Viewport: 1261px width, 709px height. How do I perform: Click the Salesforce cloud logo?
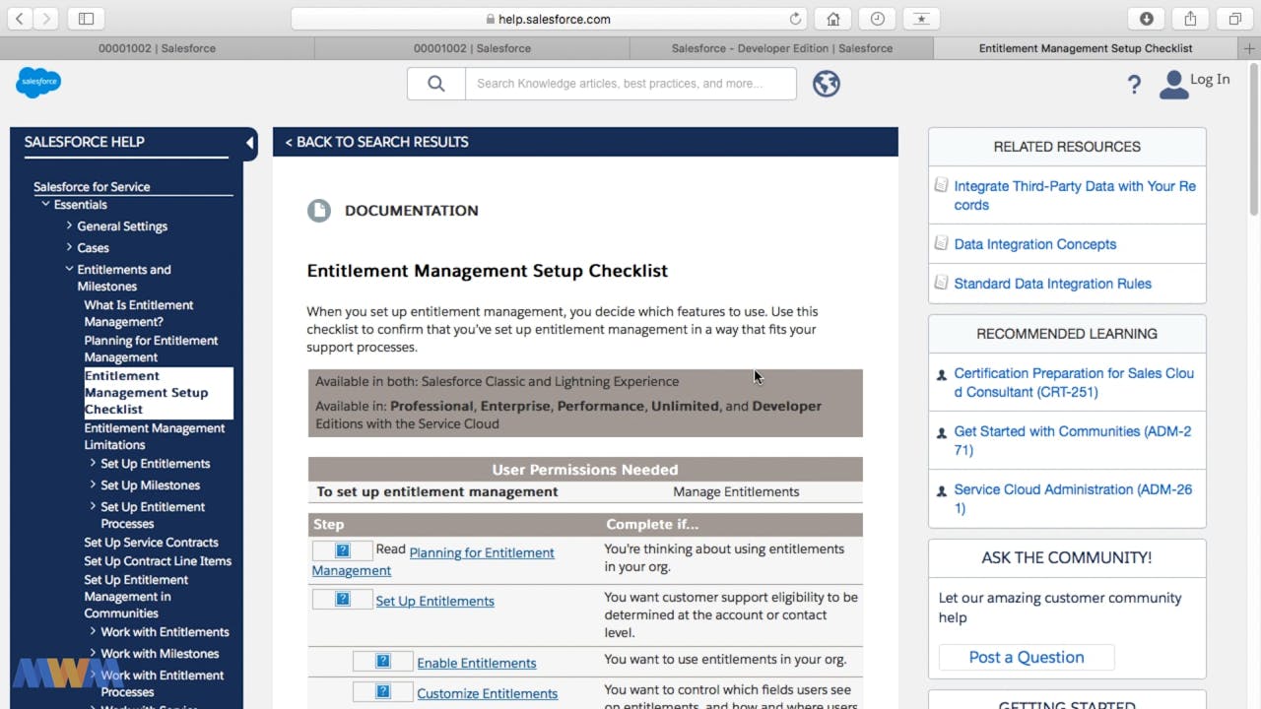point(38,83)
